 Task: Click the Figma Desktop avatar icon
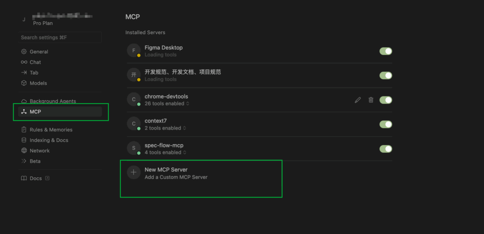pyautogui.click(x=134, y=51)
